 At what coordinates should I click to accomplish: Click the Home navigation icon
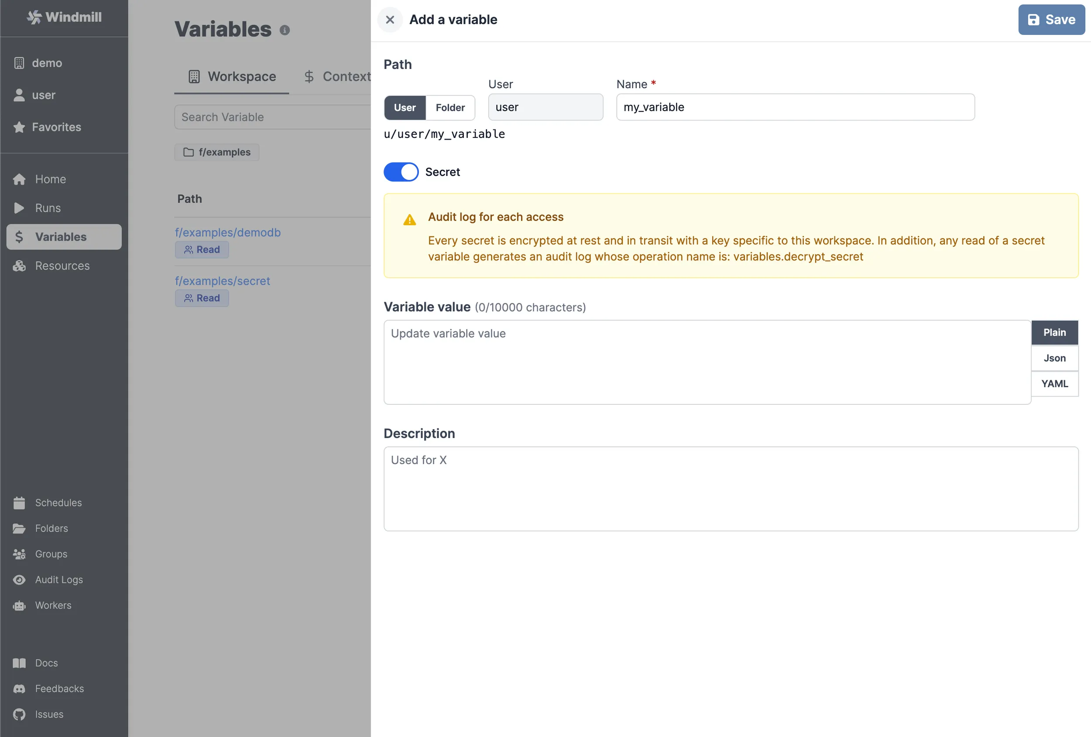coord(21,179)
